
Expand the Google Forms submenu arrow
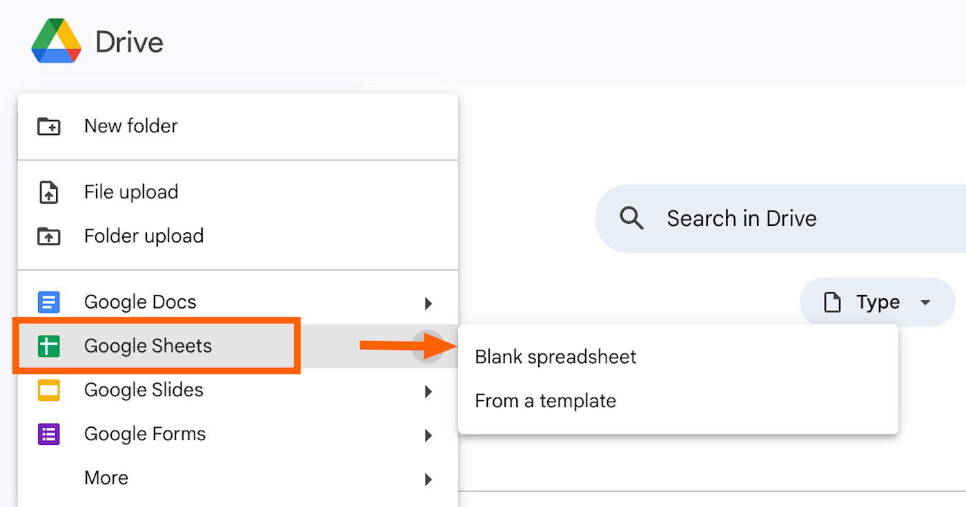[428, 435]
